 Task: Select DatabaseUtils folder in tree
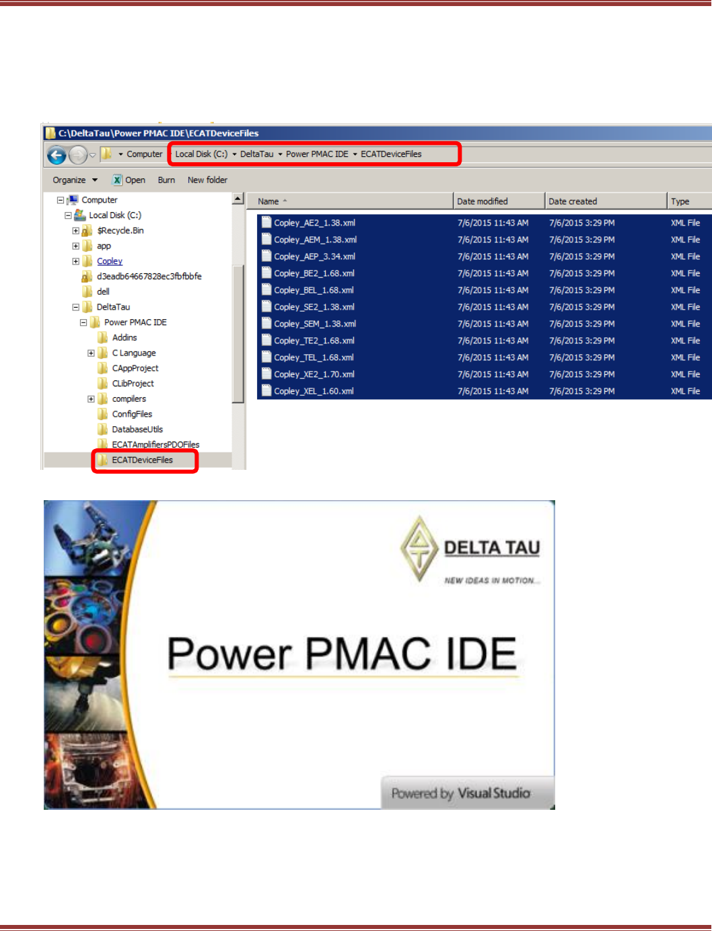[x=137, y=429]
